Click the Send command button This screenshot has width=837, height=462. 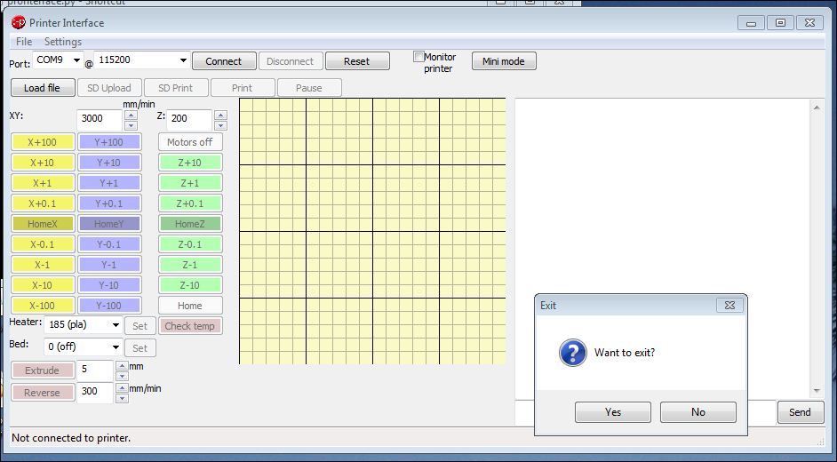point(801,412)
